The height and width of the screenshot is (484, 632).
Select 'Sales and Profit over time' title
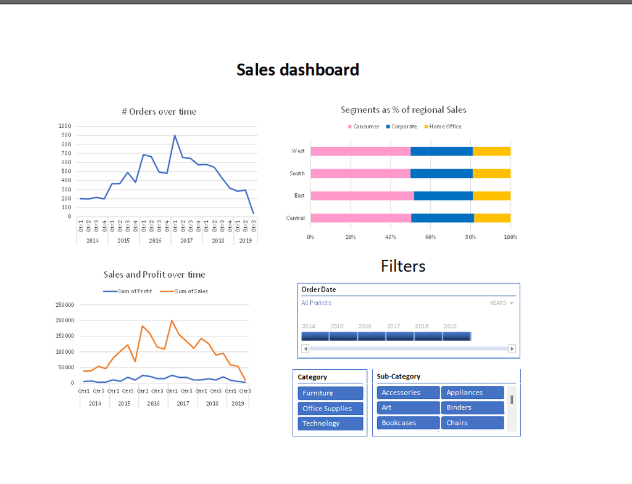154,275
